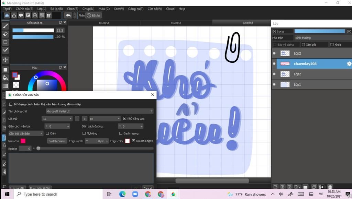The image size is (352, 199).
Task: Click the comic panel grid icon in toolbar
Action: tap(49, 15)
